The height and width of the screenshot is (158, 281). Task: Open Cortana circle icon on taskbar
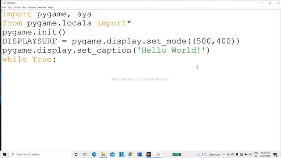76,154
